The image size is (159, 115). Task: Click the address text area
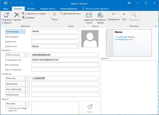(x=55, y=108)
